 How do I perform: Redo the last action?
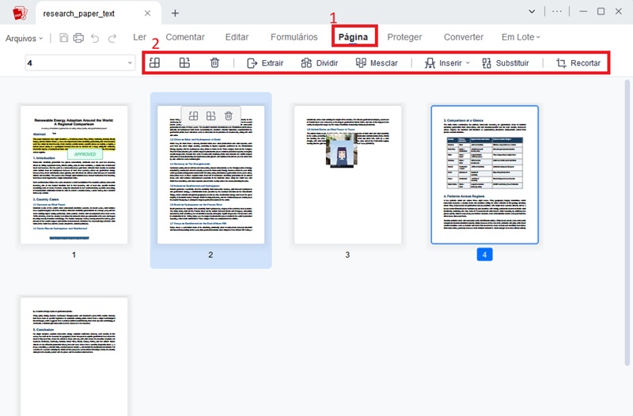(112, 38)
